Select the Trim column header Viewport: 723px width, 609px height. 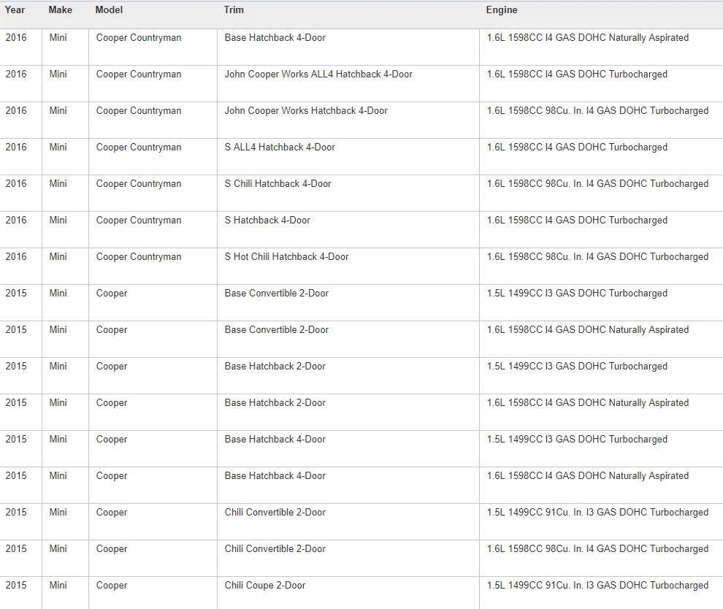234,10
